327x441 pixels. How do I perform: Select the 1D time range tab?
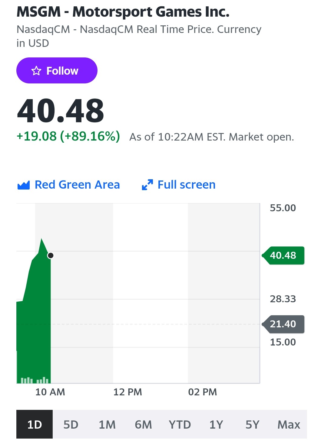(35, 424)
